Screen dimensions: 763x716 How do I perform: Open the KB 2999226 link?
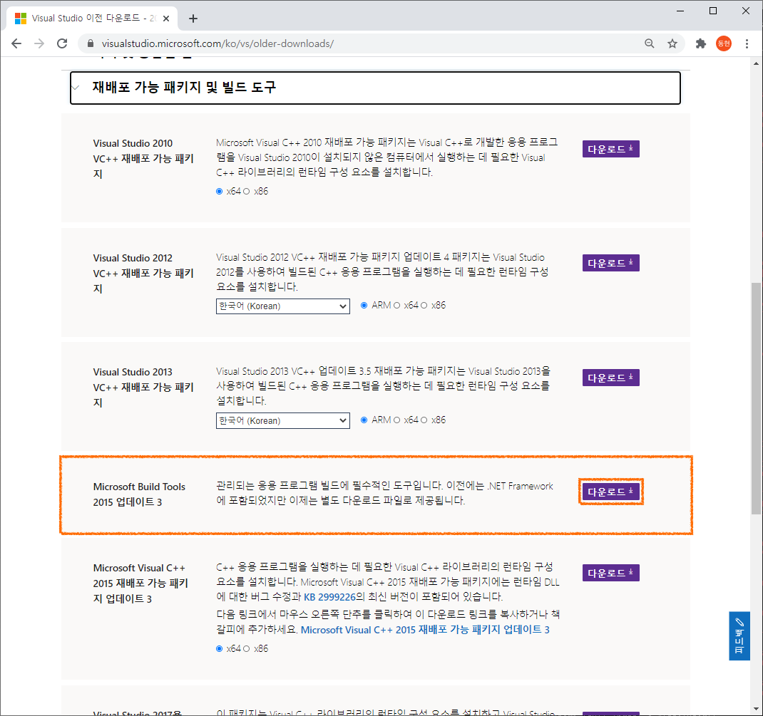[x=329, y=597]
